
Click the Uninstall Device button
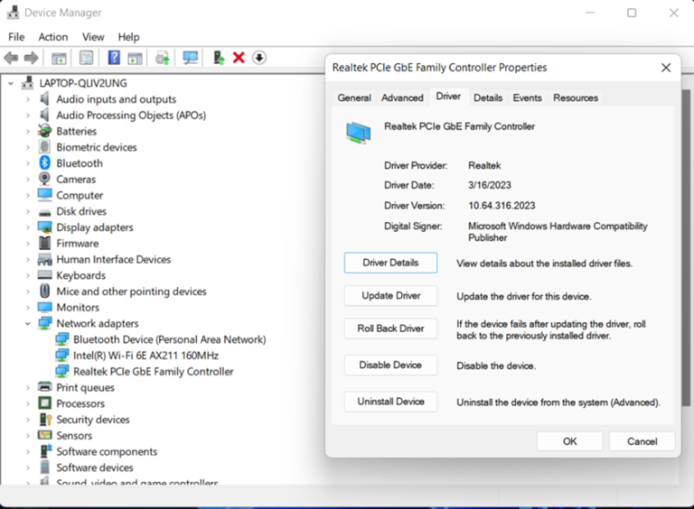coord(390,402)
